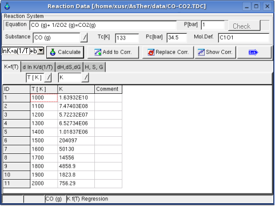Switch to the H, S, G tab

(x=94, y=67)
